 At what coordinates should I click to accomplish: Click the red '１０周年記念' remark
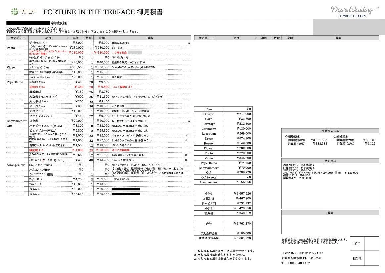119,53
